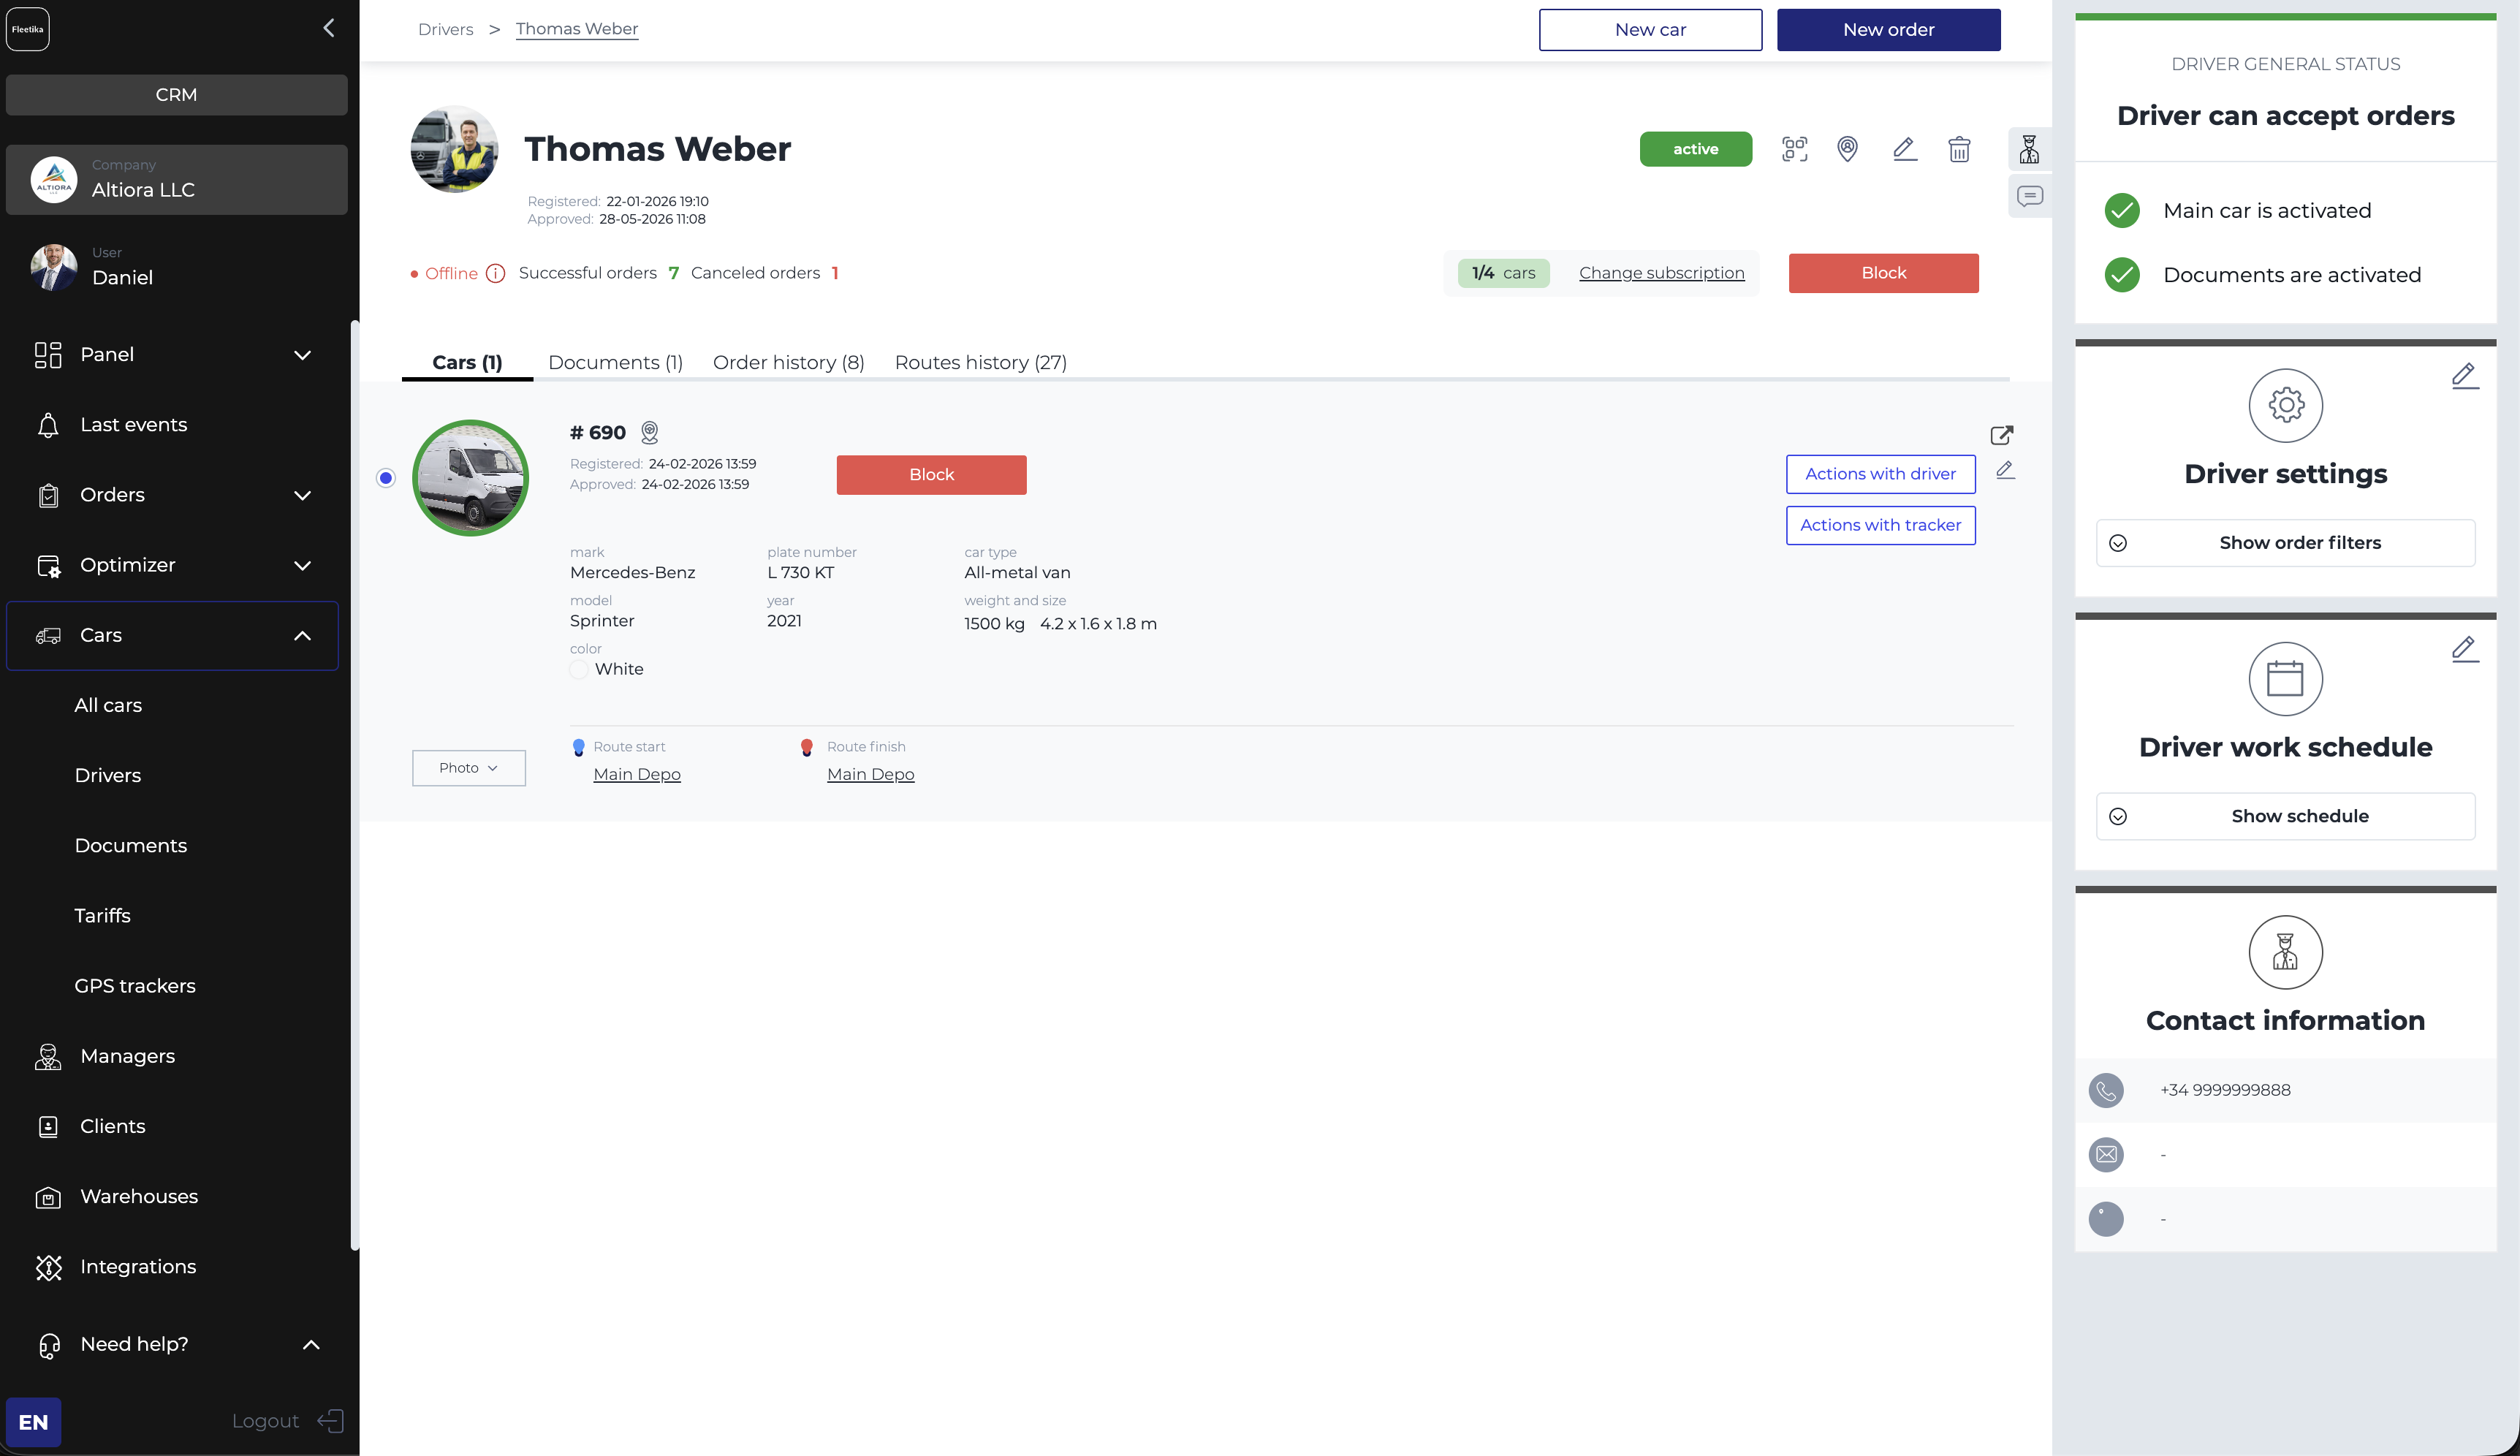Edit Thomas Weber's profile with the pencil icon

click(x=1904, y=149)
